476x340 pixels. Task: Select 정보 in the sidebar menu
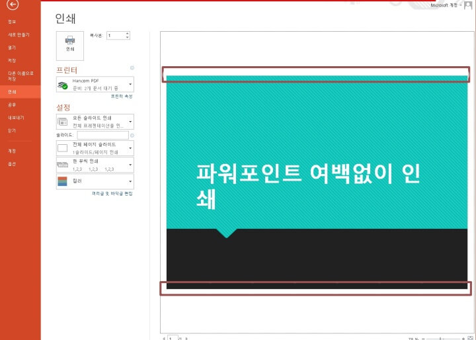[12, 22]
